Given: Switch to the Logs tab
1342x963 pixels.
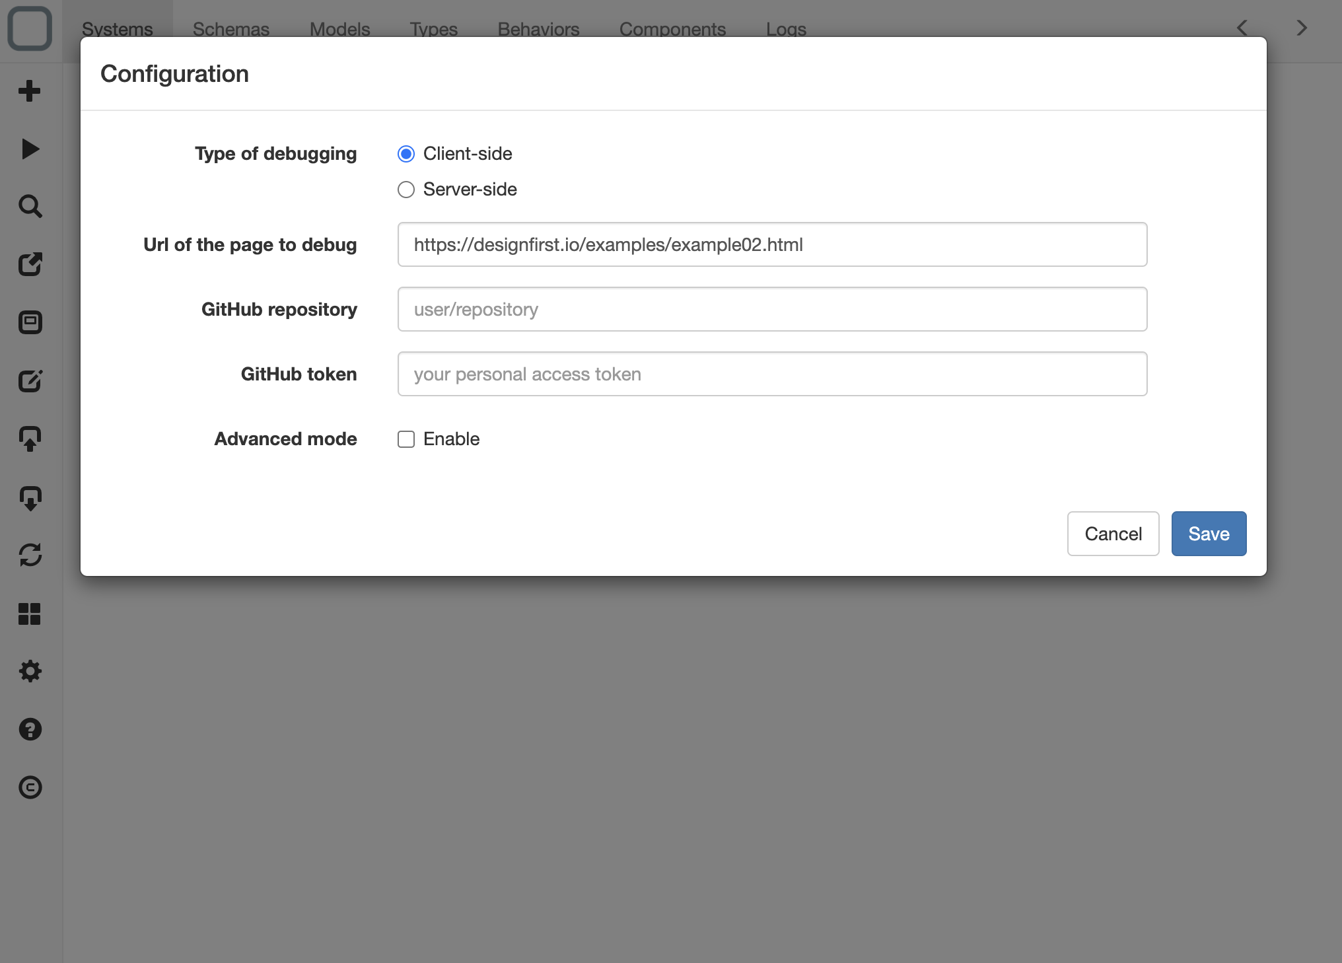Looking at the screenshot, I should [787, 29].
